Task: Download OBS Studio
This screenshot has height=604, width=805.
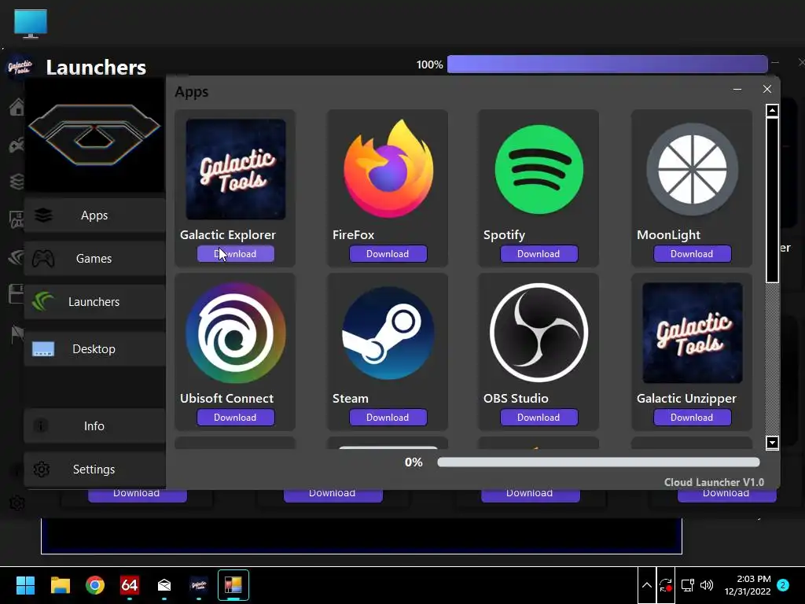Action: (539, 418)
